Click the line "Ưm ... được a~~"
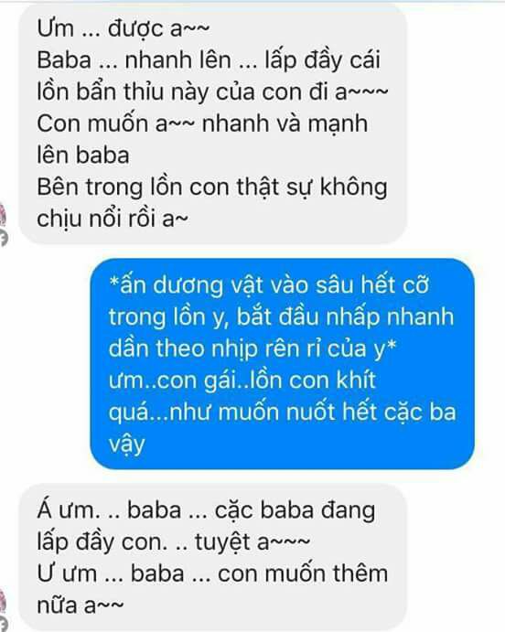The width and height of the screenshot is (505, 632). pyautogui.click(x=123, y=29)
